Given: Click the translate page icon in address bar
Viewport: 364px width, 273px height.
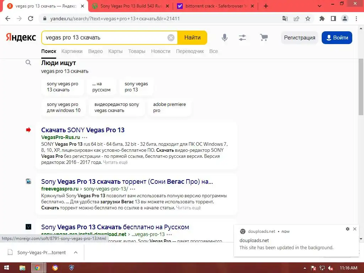Looking at the screenshot, I should point(285,18).
